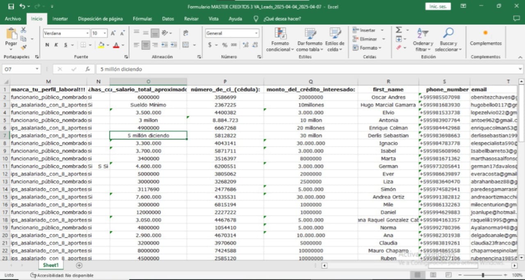Click the Increase Indent icon
This screenshot has height=280, width=525.
pyautogui.click(x=174, y=45)
